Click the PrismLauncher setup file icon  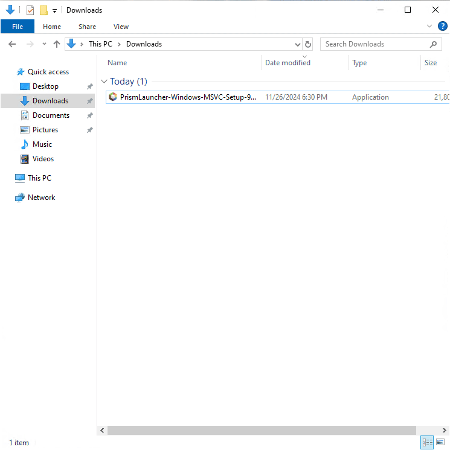(x=113, y=97)
